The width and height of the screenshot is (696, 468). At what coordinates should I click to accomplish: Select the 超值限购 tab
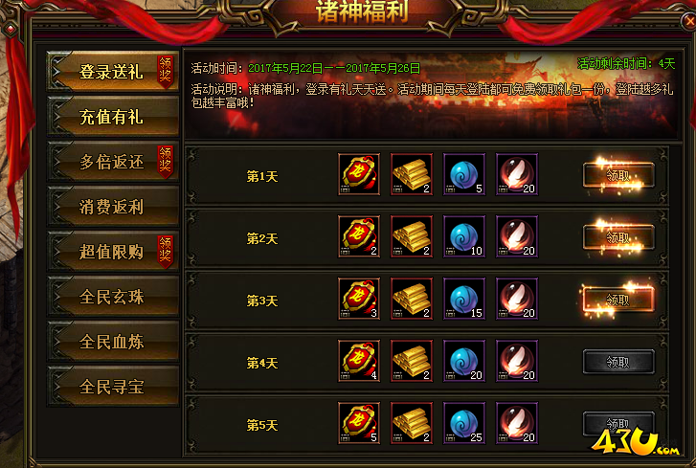click(x=113, y=252)
